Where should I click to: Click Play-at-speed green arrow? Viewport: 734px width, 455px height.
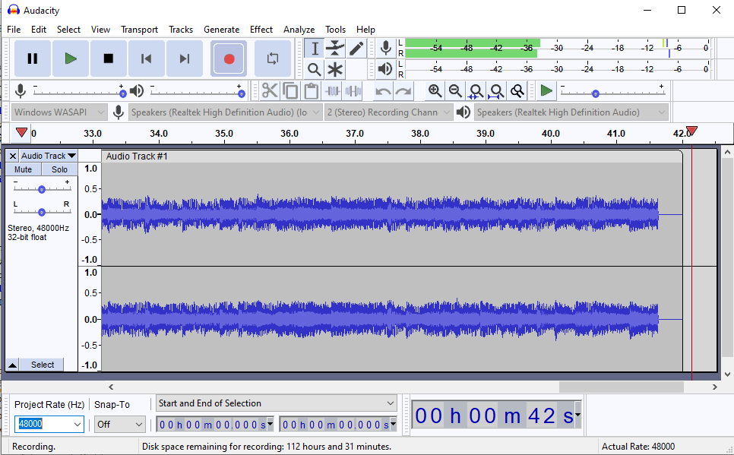546,91
